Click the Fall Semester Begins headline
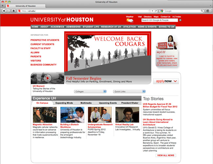The height and width of the screenshot is (164, 213). [x=84, y=78]
